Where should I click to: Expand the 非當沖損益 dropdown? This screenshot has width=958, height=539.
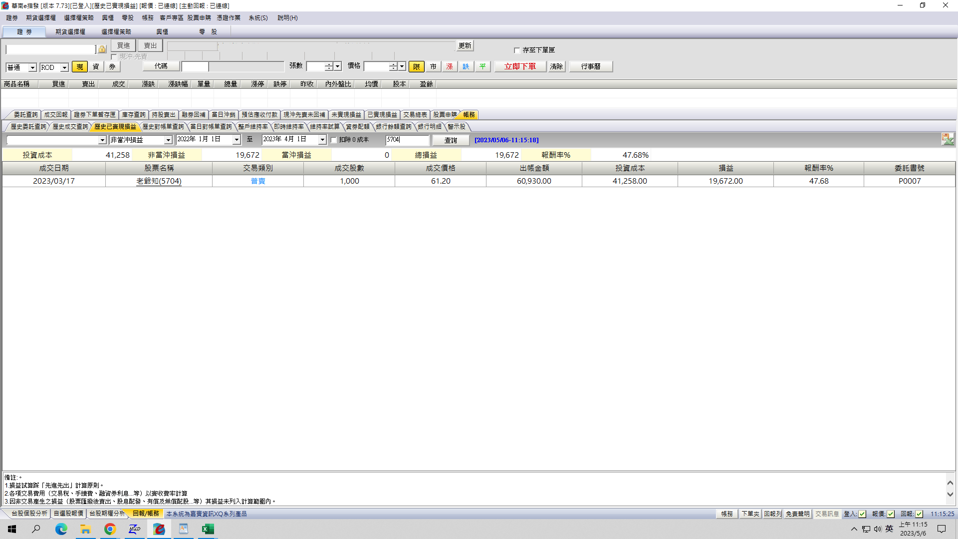(168, 140)
